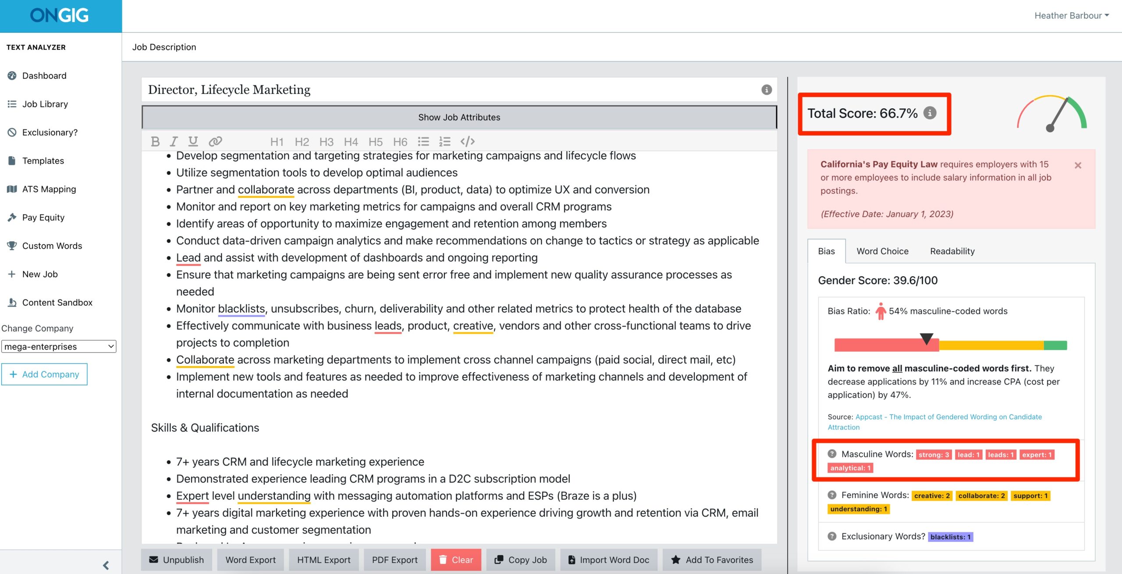Image resolution: width=1122 pixels, height=574 pixels.
Task: Click the PDF Export button
Action: pyautogui.click(x=394, y=560)
